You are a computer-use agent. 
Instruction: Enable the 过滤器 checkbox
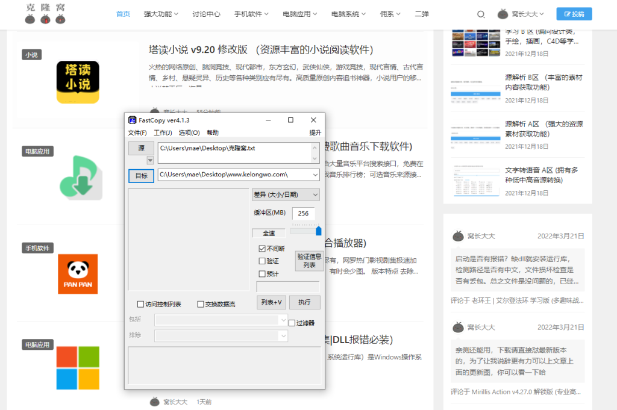pyautogui.click(x=292, y=323)
